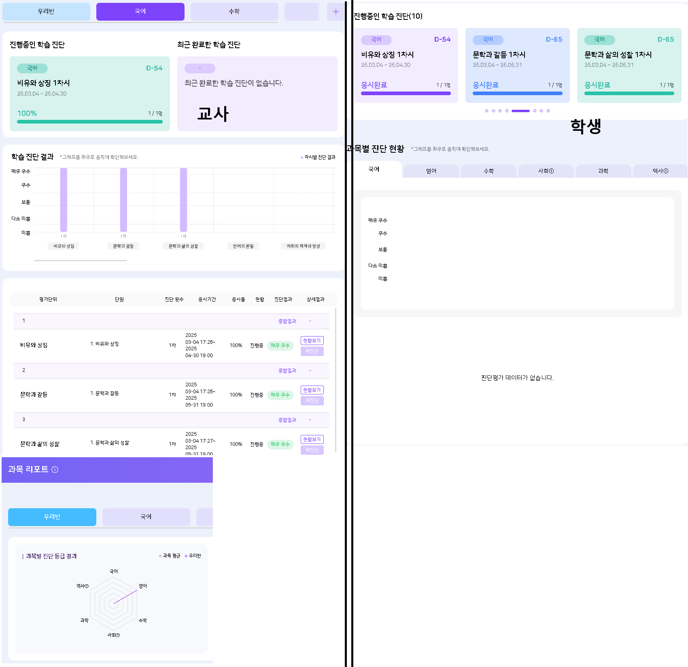Click the info icon next to 과목 리포트
This screenshot has height=667, width=688.
[55, 469]
